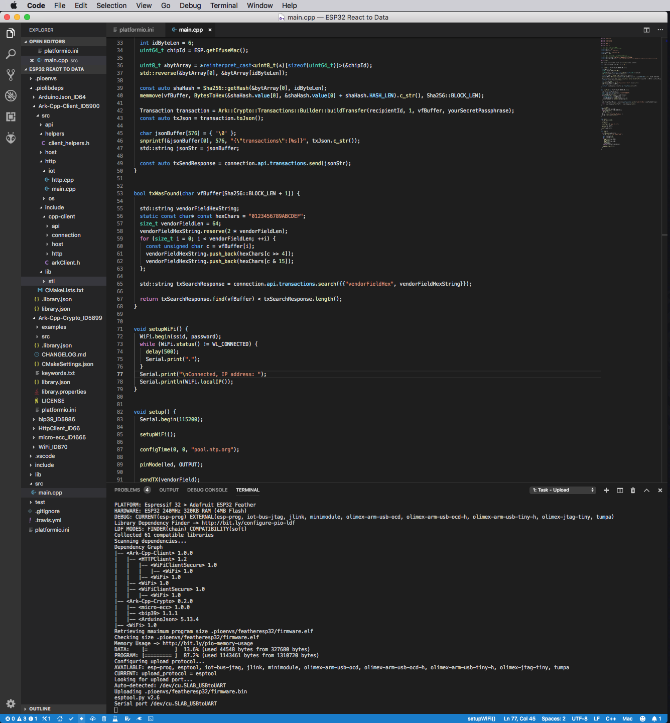Switch to the platformio.ini editor tab
The height and width of the screenshot is (723, 670).
click(136, 30)
